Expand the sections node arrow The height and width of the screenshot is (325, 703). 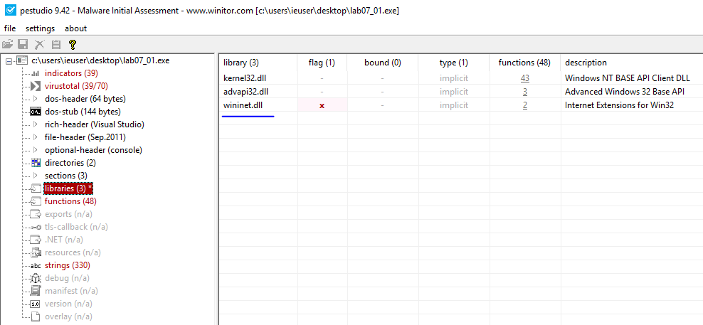click(x=36, y=175)
